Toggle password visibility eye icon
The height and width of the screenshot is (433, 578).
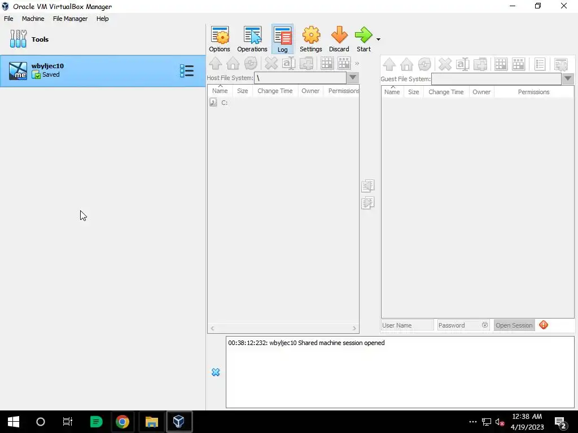pyautogui.click(x=485, y=325)
